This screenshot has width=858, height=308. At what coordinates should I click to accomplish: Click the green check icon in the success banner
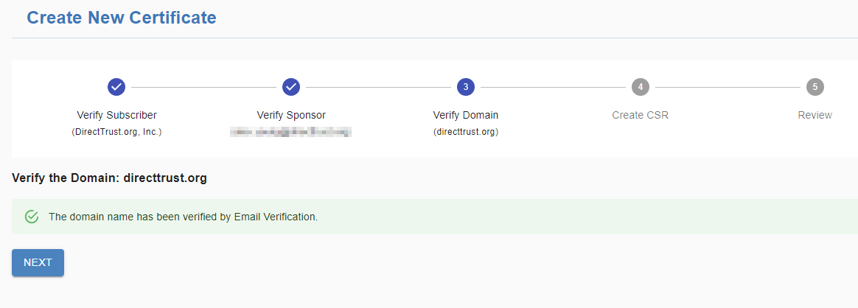(x=32, y=217)
